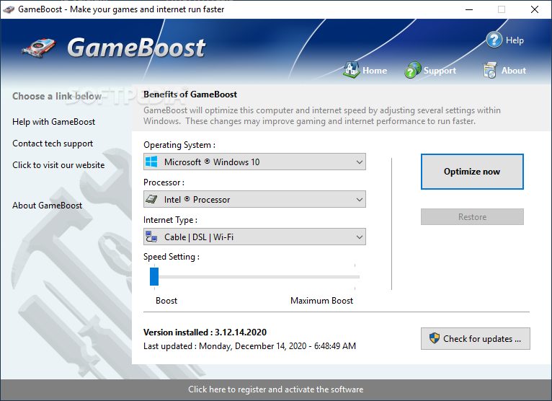Open Help with GameBoost link

point(53,122)
